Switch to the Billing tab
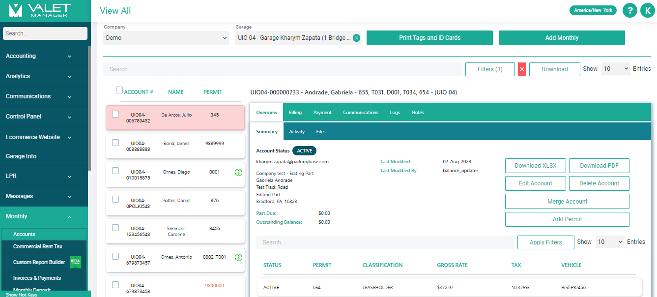The height and width of the screenshot is (297, 657). pyautogui.click(x=295, y=112)
